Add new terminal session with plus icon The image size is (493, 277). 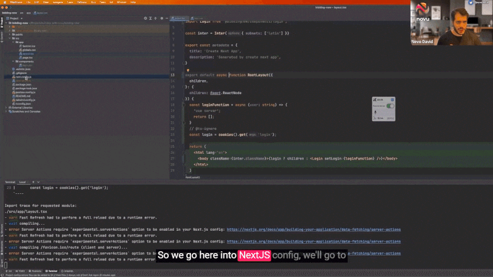33,182
